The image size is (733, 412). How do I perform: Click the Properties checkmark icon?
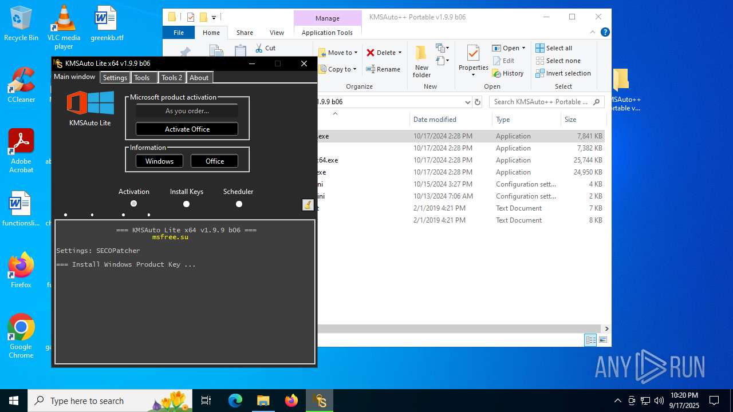[x=473, y=53]
